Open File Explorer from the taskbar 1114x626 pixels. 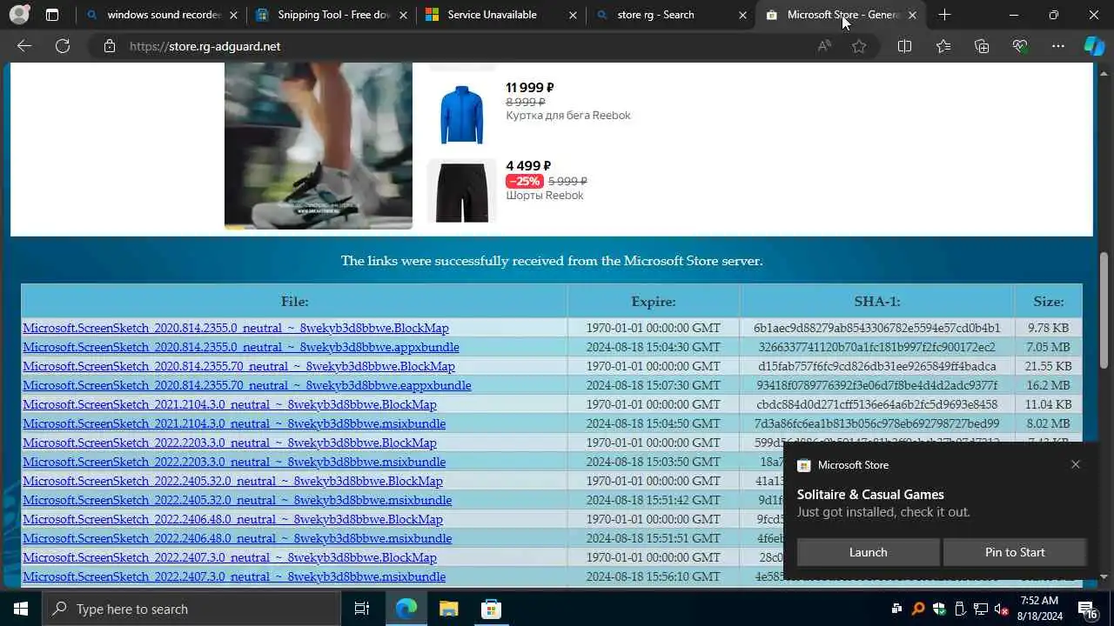pyautogui.click(x=448, y=609)
